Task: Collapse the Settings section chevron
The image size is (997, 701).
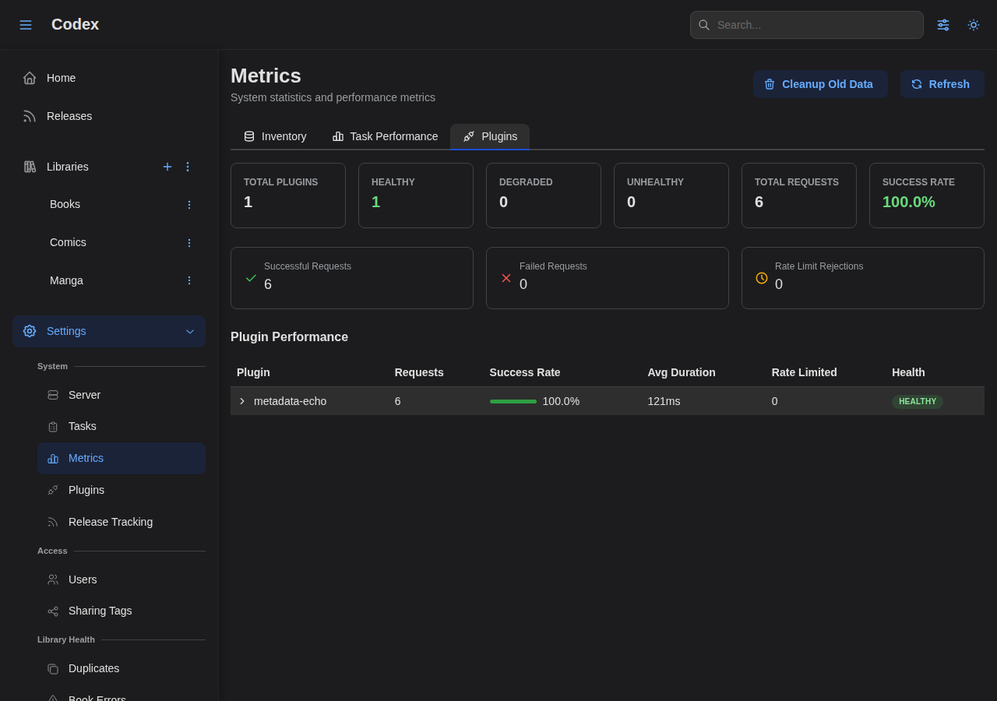Action: pyautogui.click(x=190, y=331)
